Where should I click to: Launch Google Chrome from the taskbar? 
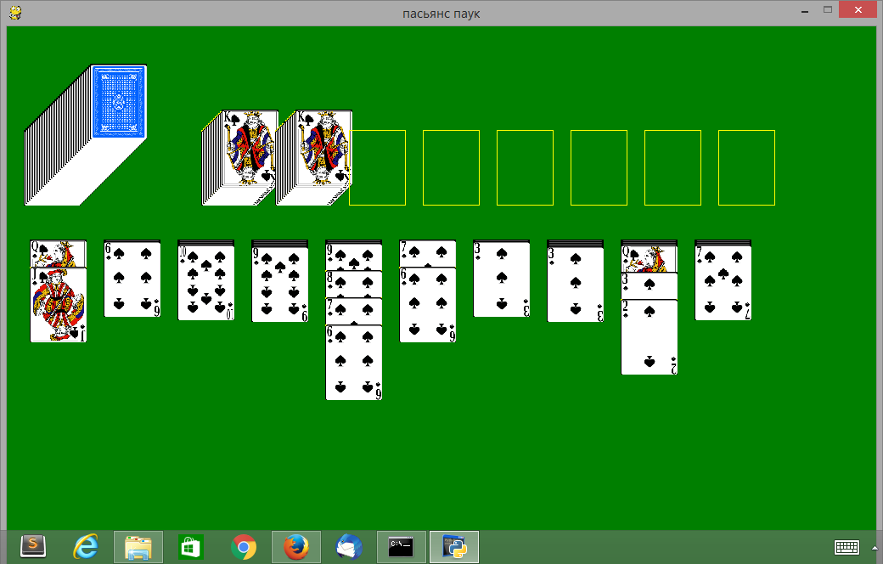[x=244, y=547]
